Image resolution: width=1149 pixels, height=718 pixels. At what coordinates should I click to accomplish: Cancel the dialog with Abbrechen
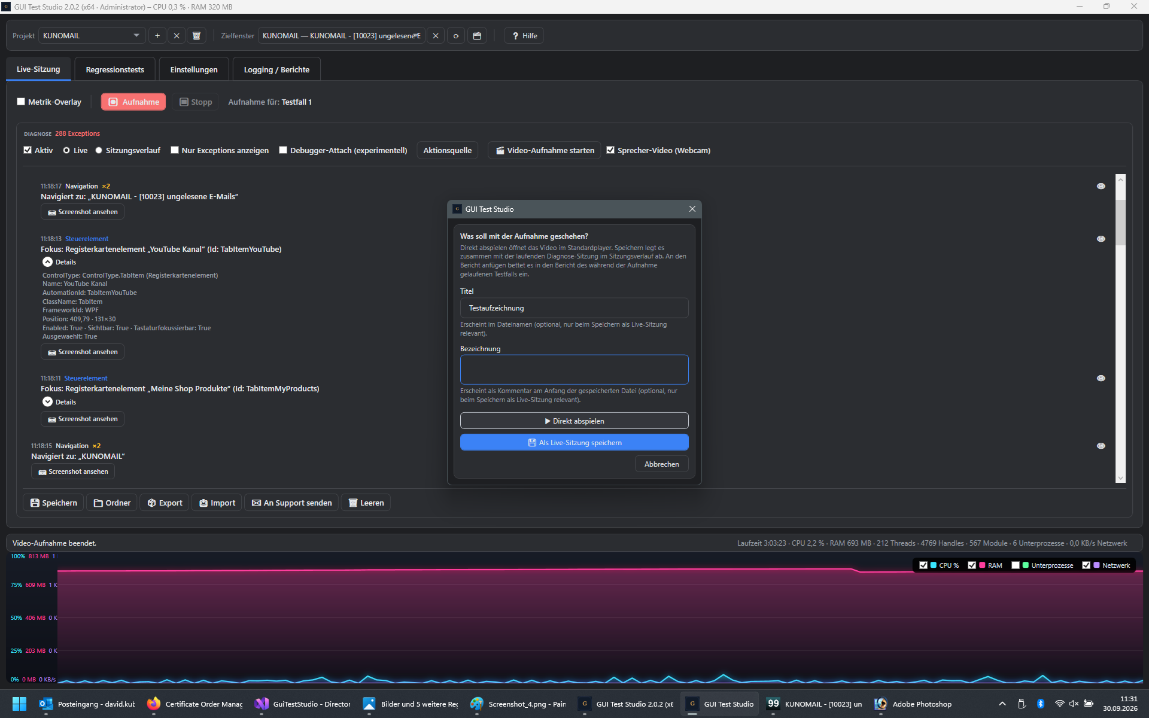click(661, 464)
